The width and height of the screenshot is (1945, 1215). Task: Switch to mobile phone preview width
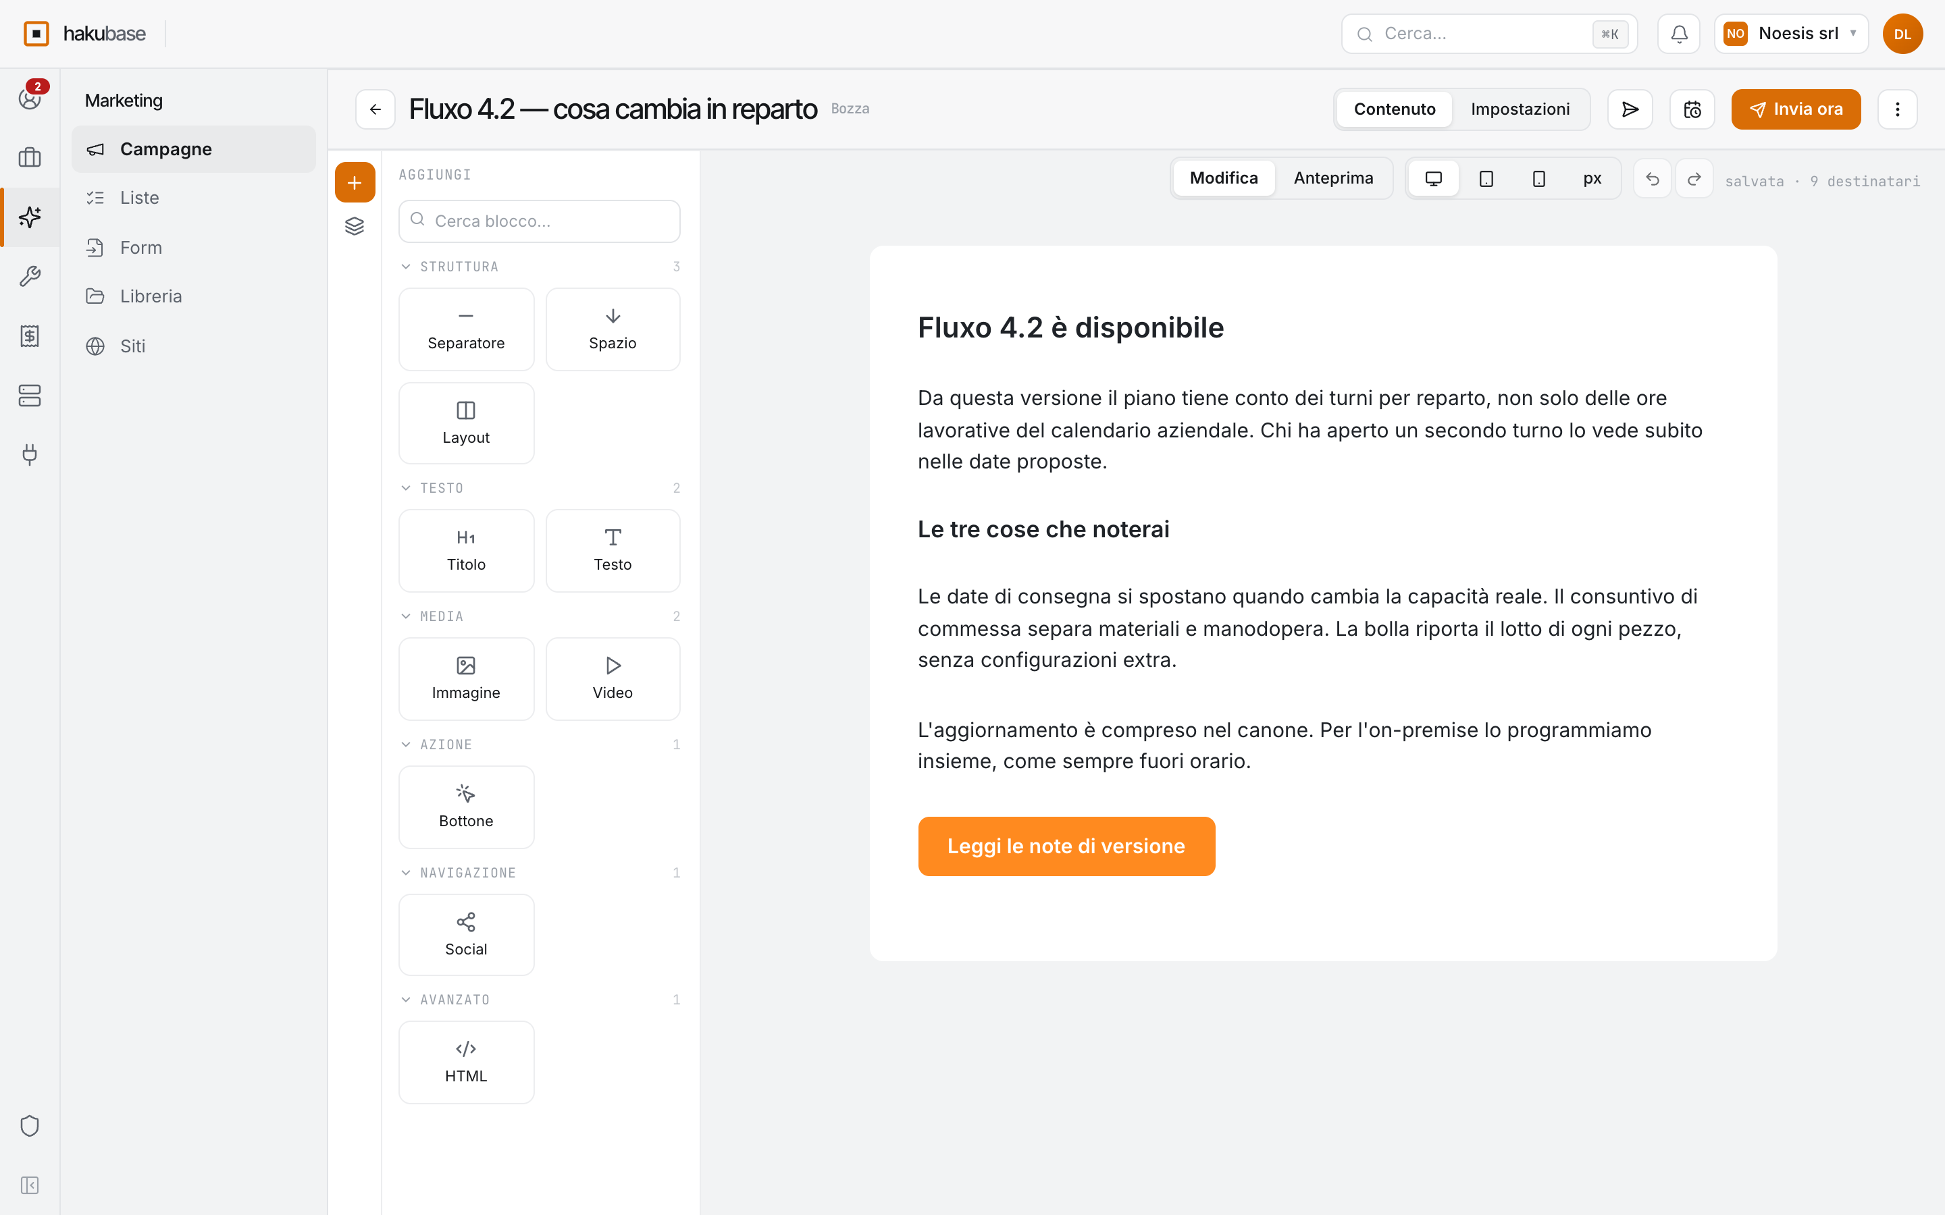pos(1538,178)
